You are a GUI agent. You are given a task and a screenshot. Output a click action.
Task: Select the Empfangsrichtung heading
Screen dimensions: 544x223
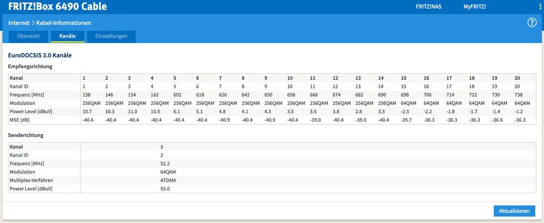click(30, 67)
